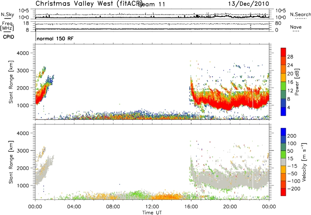Click the date '13/Dec/2010'
The image size is (311, 215).
click(248, 4)
